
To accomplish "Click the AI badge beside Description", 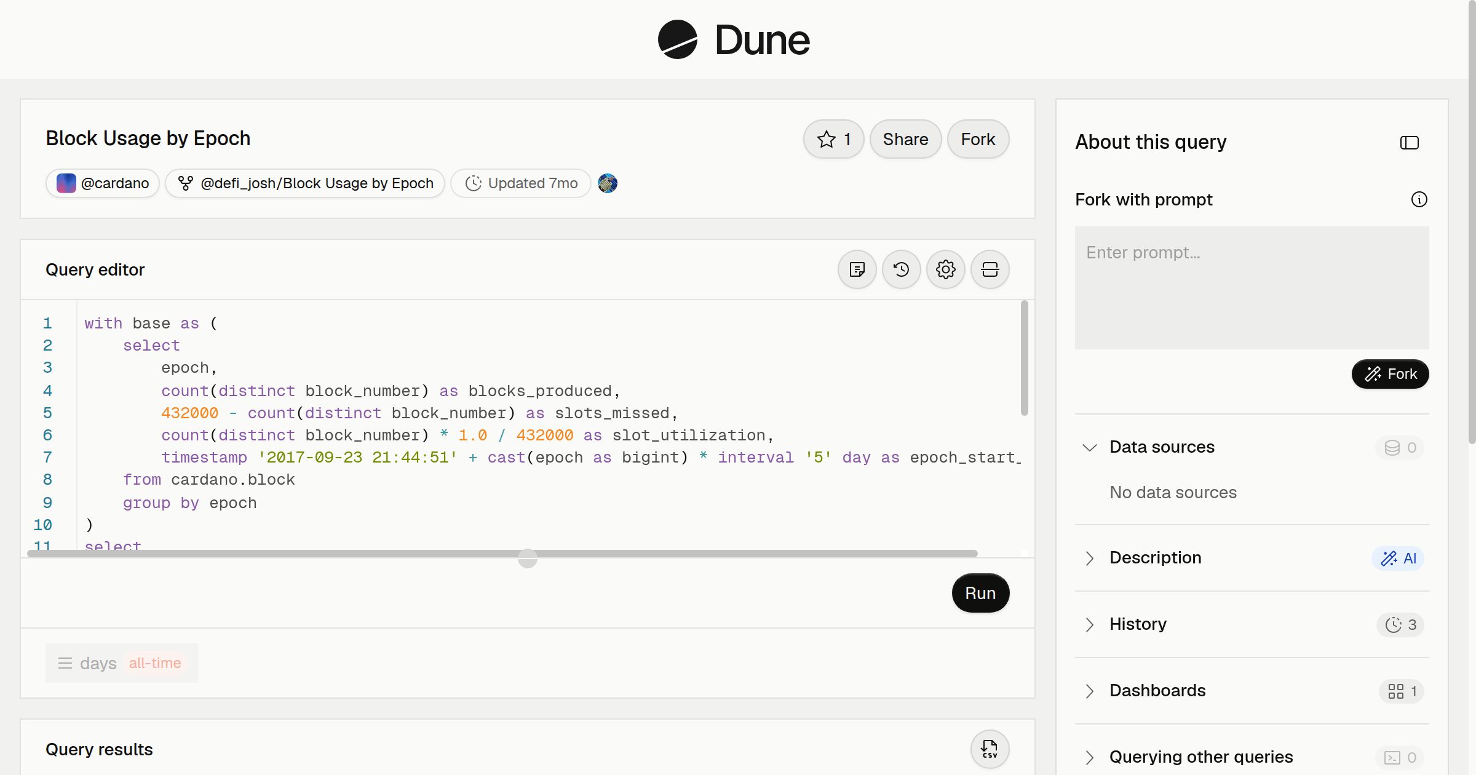I will [1398, 558].
